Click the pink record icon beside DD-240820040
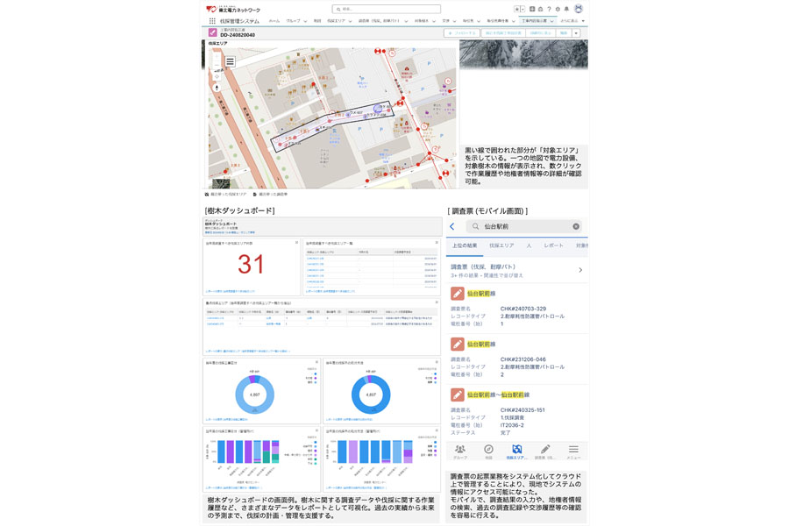The height and width of the screenshot is (526, 789). coord(213,32)
